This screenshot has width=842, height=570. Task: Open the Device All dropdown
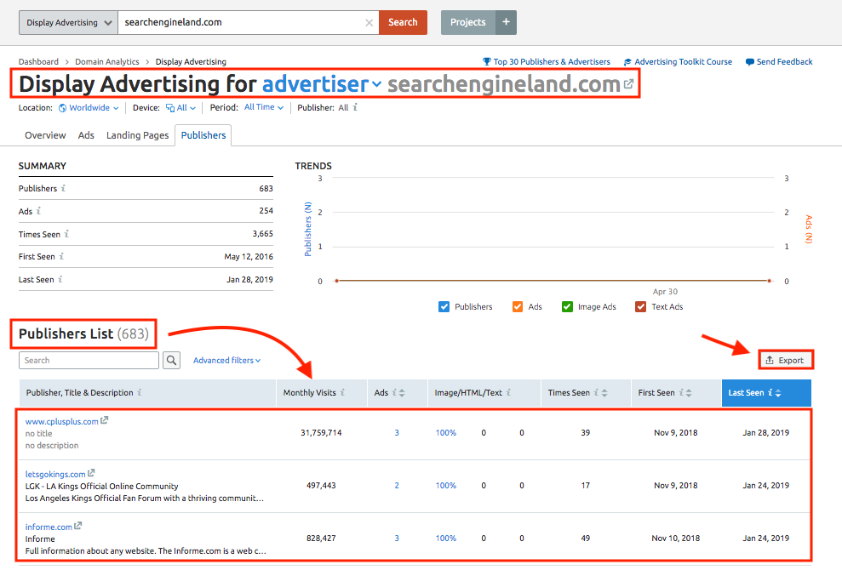(181, 108)
